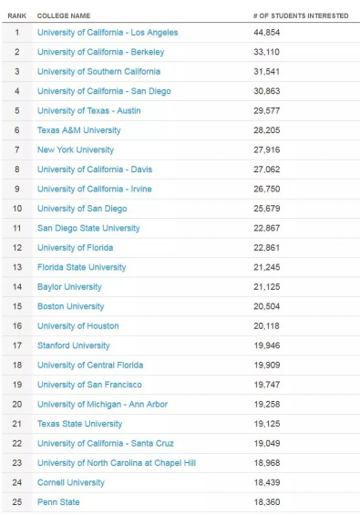Click the Texas A&M University link
The height and width of the screenshot is (515, 360).
click(x=78, y=130)
